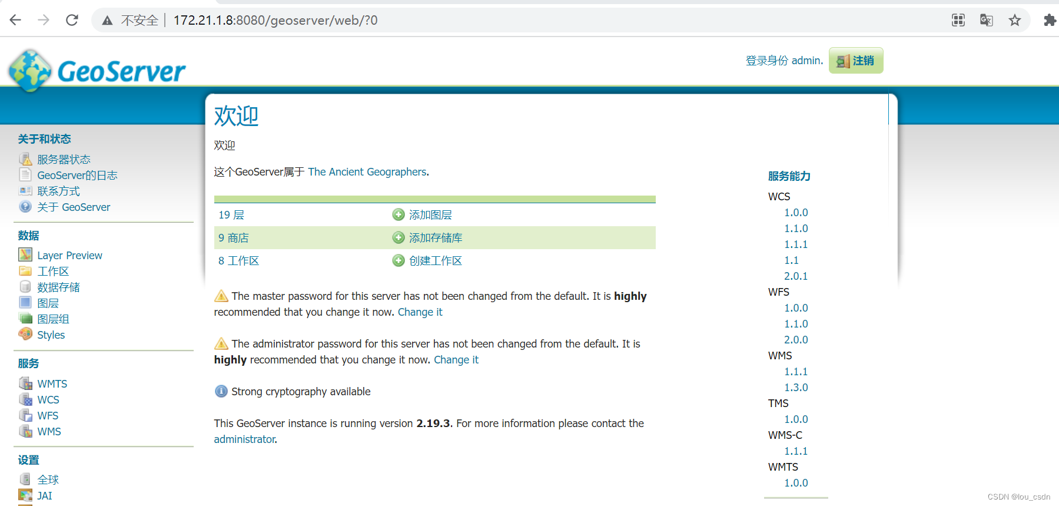Open Layer Preview page
1059x506 pixels.
[69, 255]
